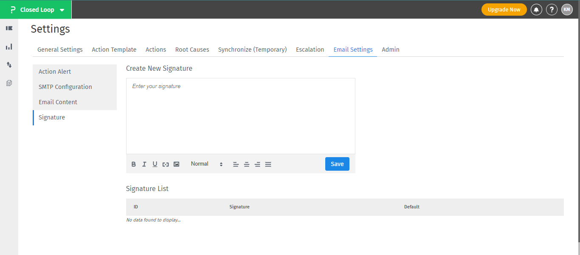
Task: Apply Underline formatting icon
Action: click(155, 164)
